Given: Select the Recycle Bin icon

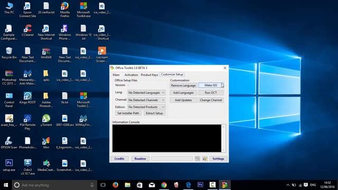Looking at the screenshot, I should (9, 53).
